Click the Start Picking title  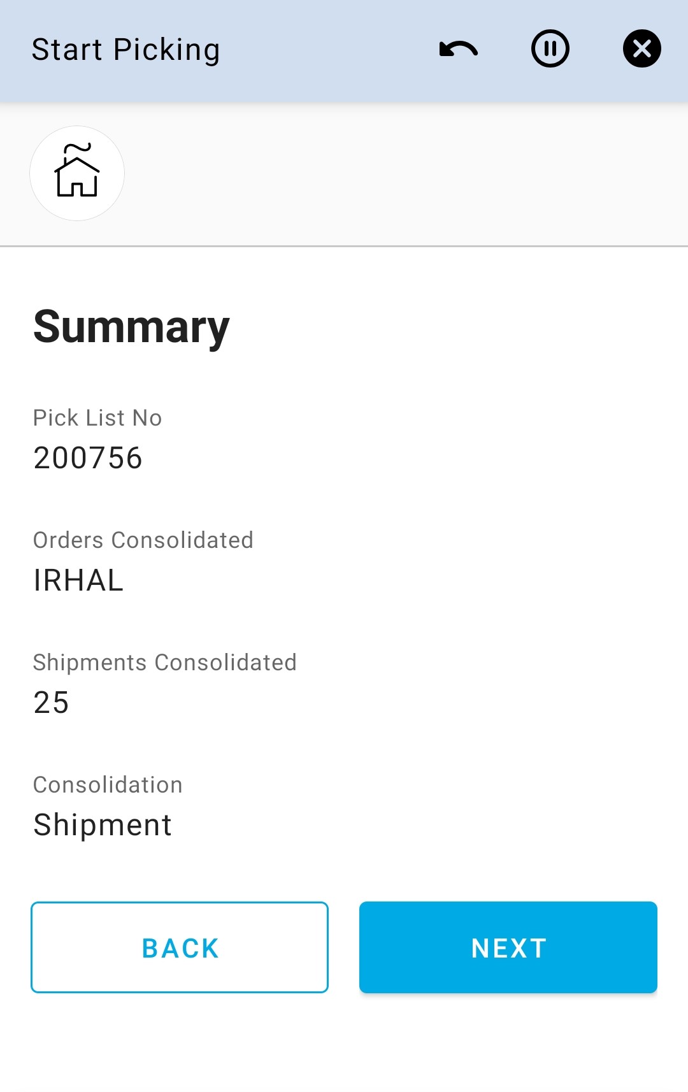tap(125, 50)
